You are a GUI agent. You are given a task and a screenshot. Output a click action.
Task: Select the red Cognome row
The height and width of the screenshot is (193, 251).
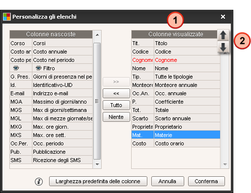pos(176,60)
